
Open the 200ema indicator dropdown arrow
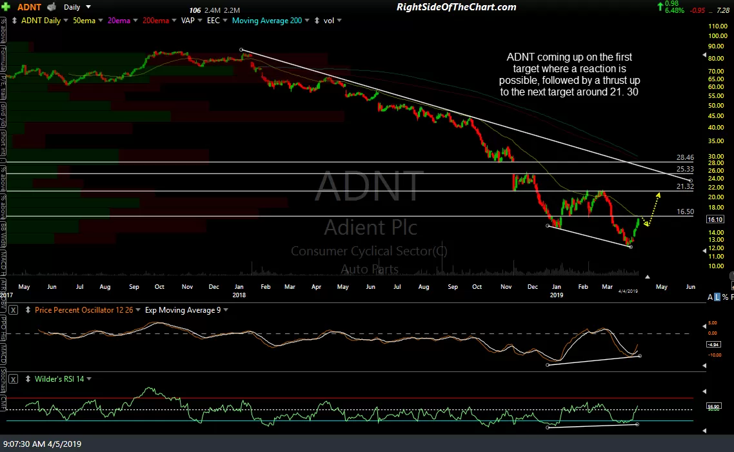point(174,21)
